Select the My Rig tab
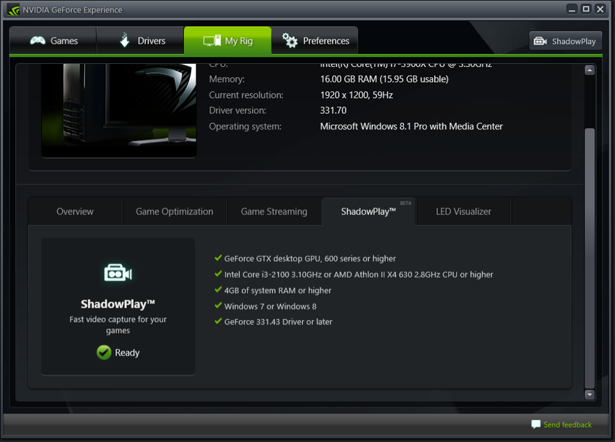 tap(227, 41)
